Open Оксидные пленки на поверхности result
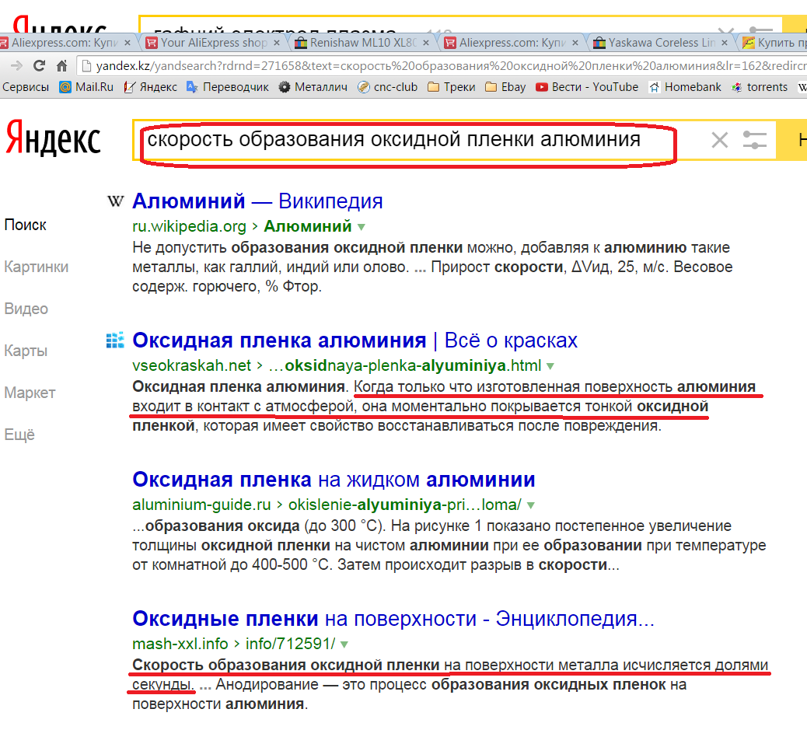Viewport: 807px width, 730px height. pos(393,618)
